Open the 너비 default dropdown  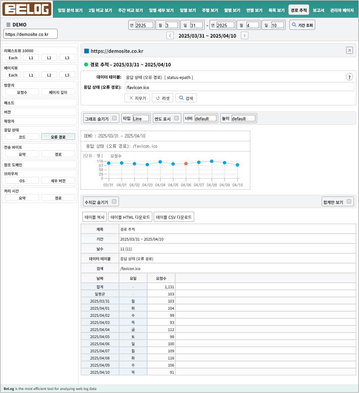206,118
